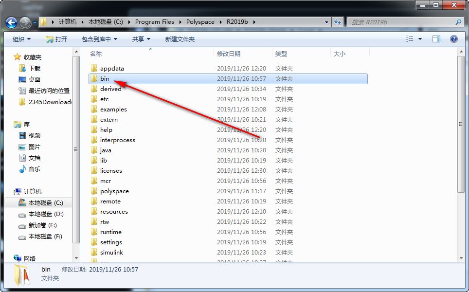The image size is (469, 292).
Task: Select drive 本地磁盘 (C:) in navigation pane
Action: tap(45, 203)
